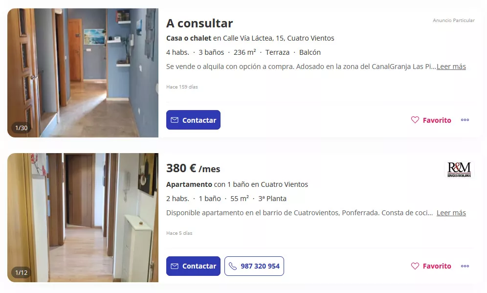
Task: Expand the chalet description with Leer más
Action: (451, 67)
